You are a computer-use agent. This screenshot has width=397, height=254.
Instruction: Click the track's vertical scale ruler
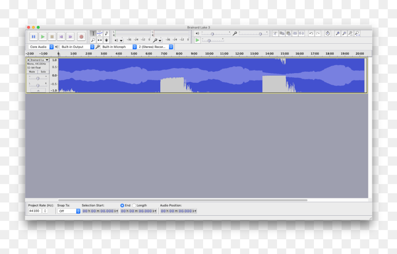54,75
